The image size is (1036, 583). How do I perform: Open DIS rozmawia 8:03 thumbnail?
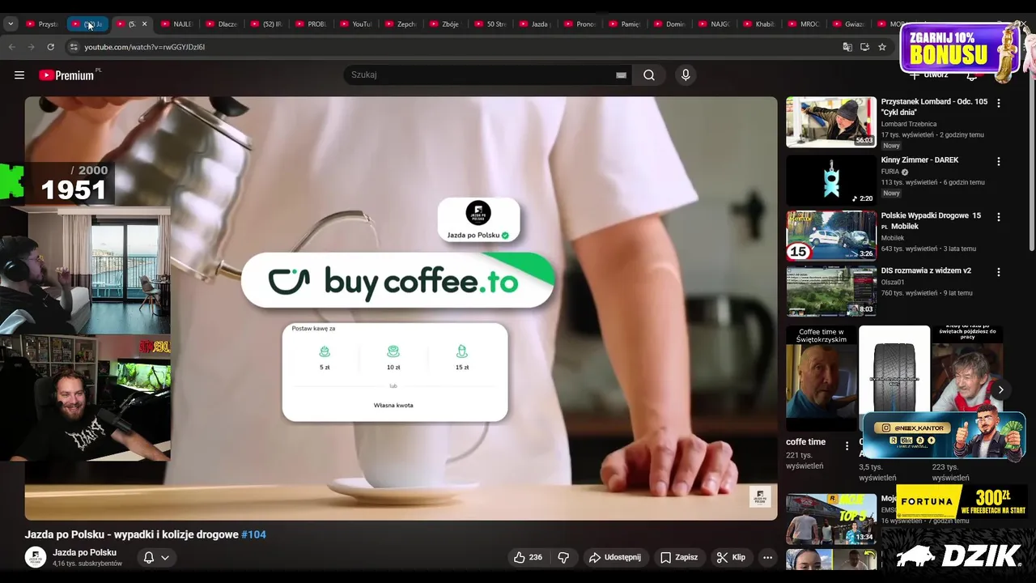(x=831, y=291)
